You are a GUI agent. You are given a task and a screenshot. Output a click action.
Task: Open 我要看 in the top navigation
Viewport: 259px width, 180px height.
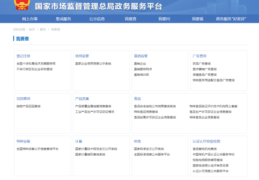point(198,19)
